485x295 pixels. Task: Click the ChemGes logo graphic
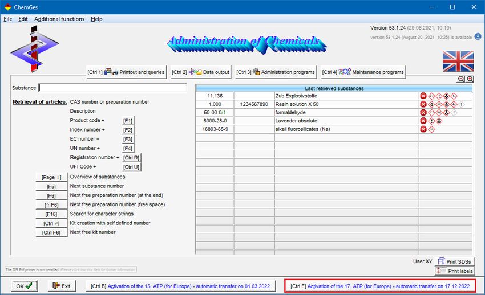pyautogui.click(x=34, y=49)
